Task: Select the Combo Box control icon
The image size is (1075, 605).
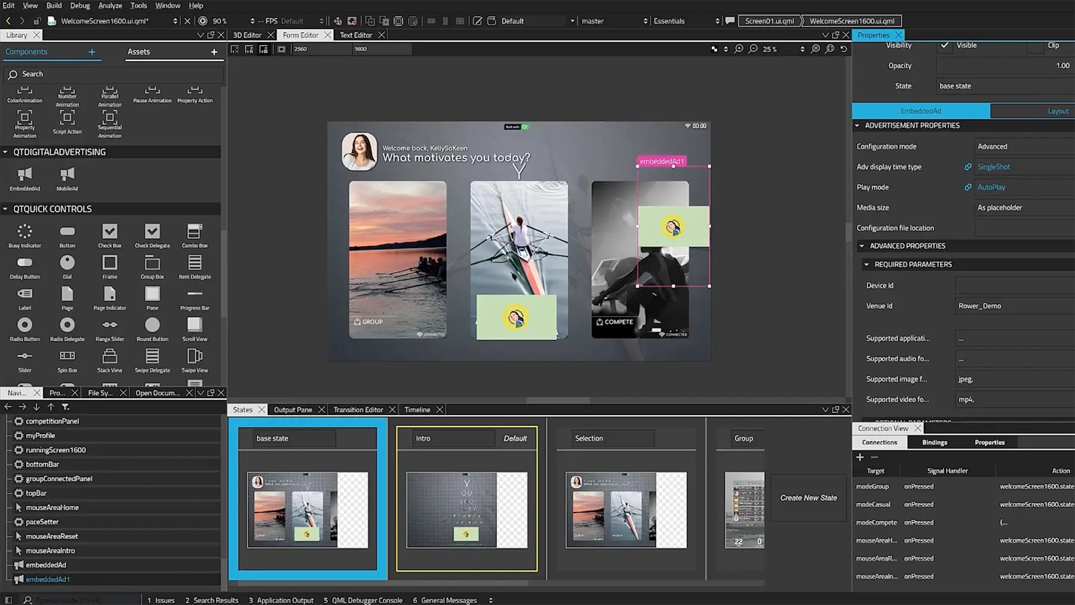Action: (x=195, y=232)
